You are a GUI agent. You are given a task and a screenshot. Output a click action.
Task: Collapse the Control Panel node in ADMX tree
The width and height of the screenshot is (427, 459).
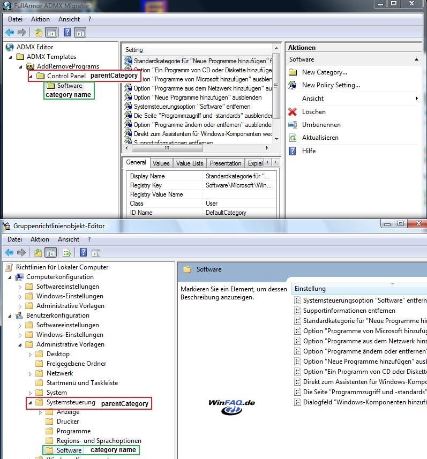(x=31, y=76)
